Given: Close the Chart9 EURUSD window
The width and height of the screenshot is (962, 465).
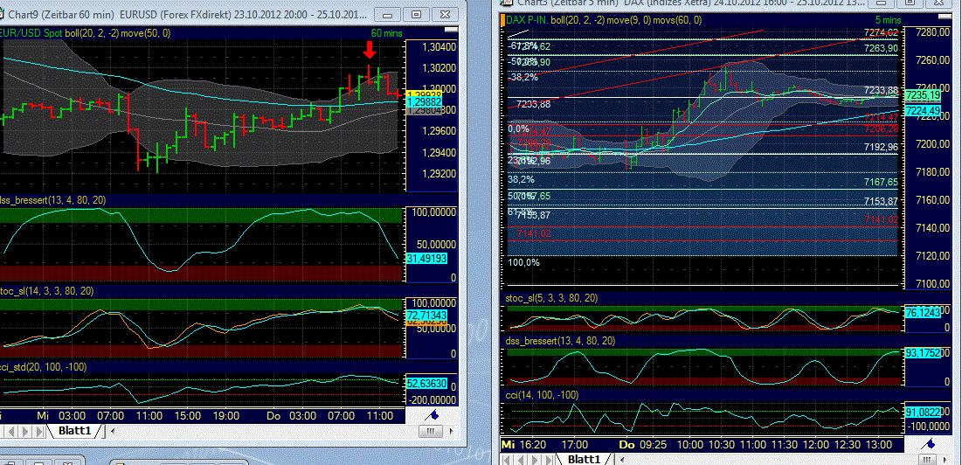Looking at the screenshot, I should [445, 15].
